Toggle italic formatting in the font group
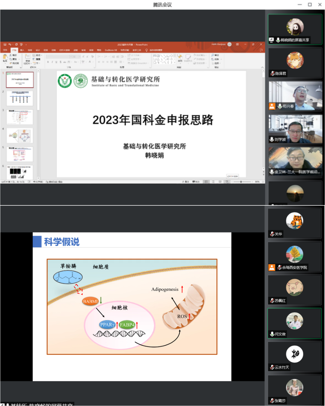This screenshot has height=406, width=325. (x=52, y=62)
